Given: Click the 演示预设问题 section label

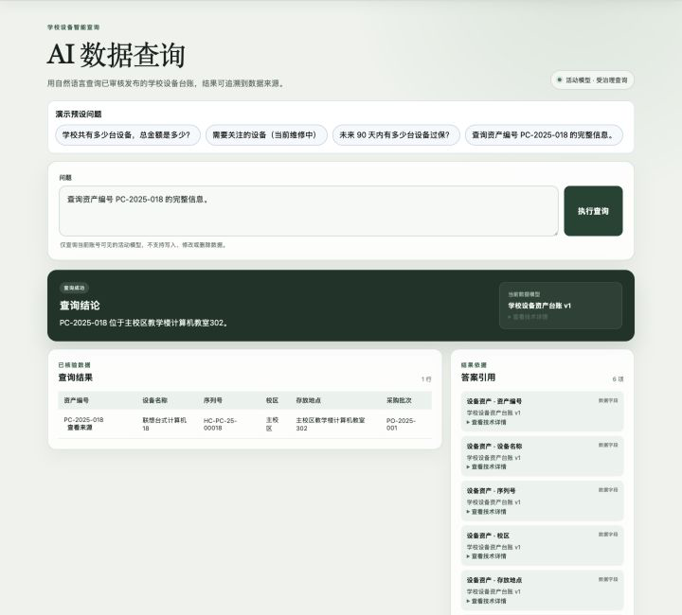Looking at the screenshot, I should point(79,114).
